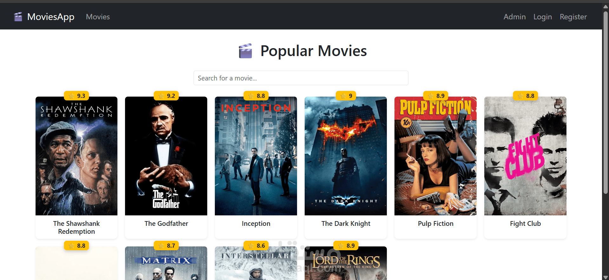Viewport: 609px width, 280px height.
Task: Click the star icon on the 9.3 rating badge
Action: 72,96
